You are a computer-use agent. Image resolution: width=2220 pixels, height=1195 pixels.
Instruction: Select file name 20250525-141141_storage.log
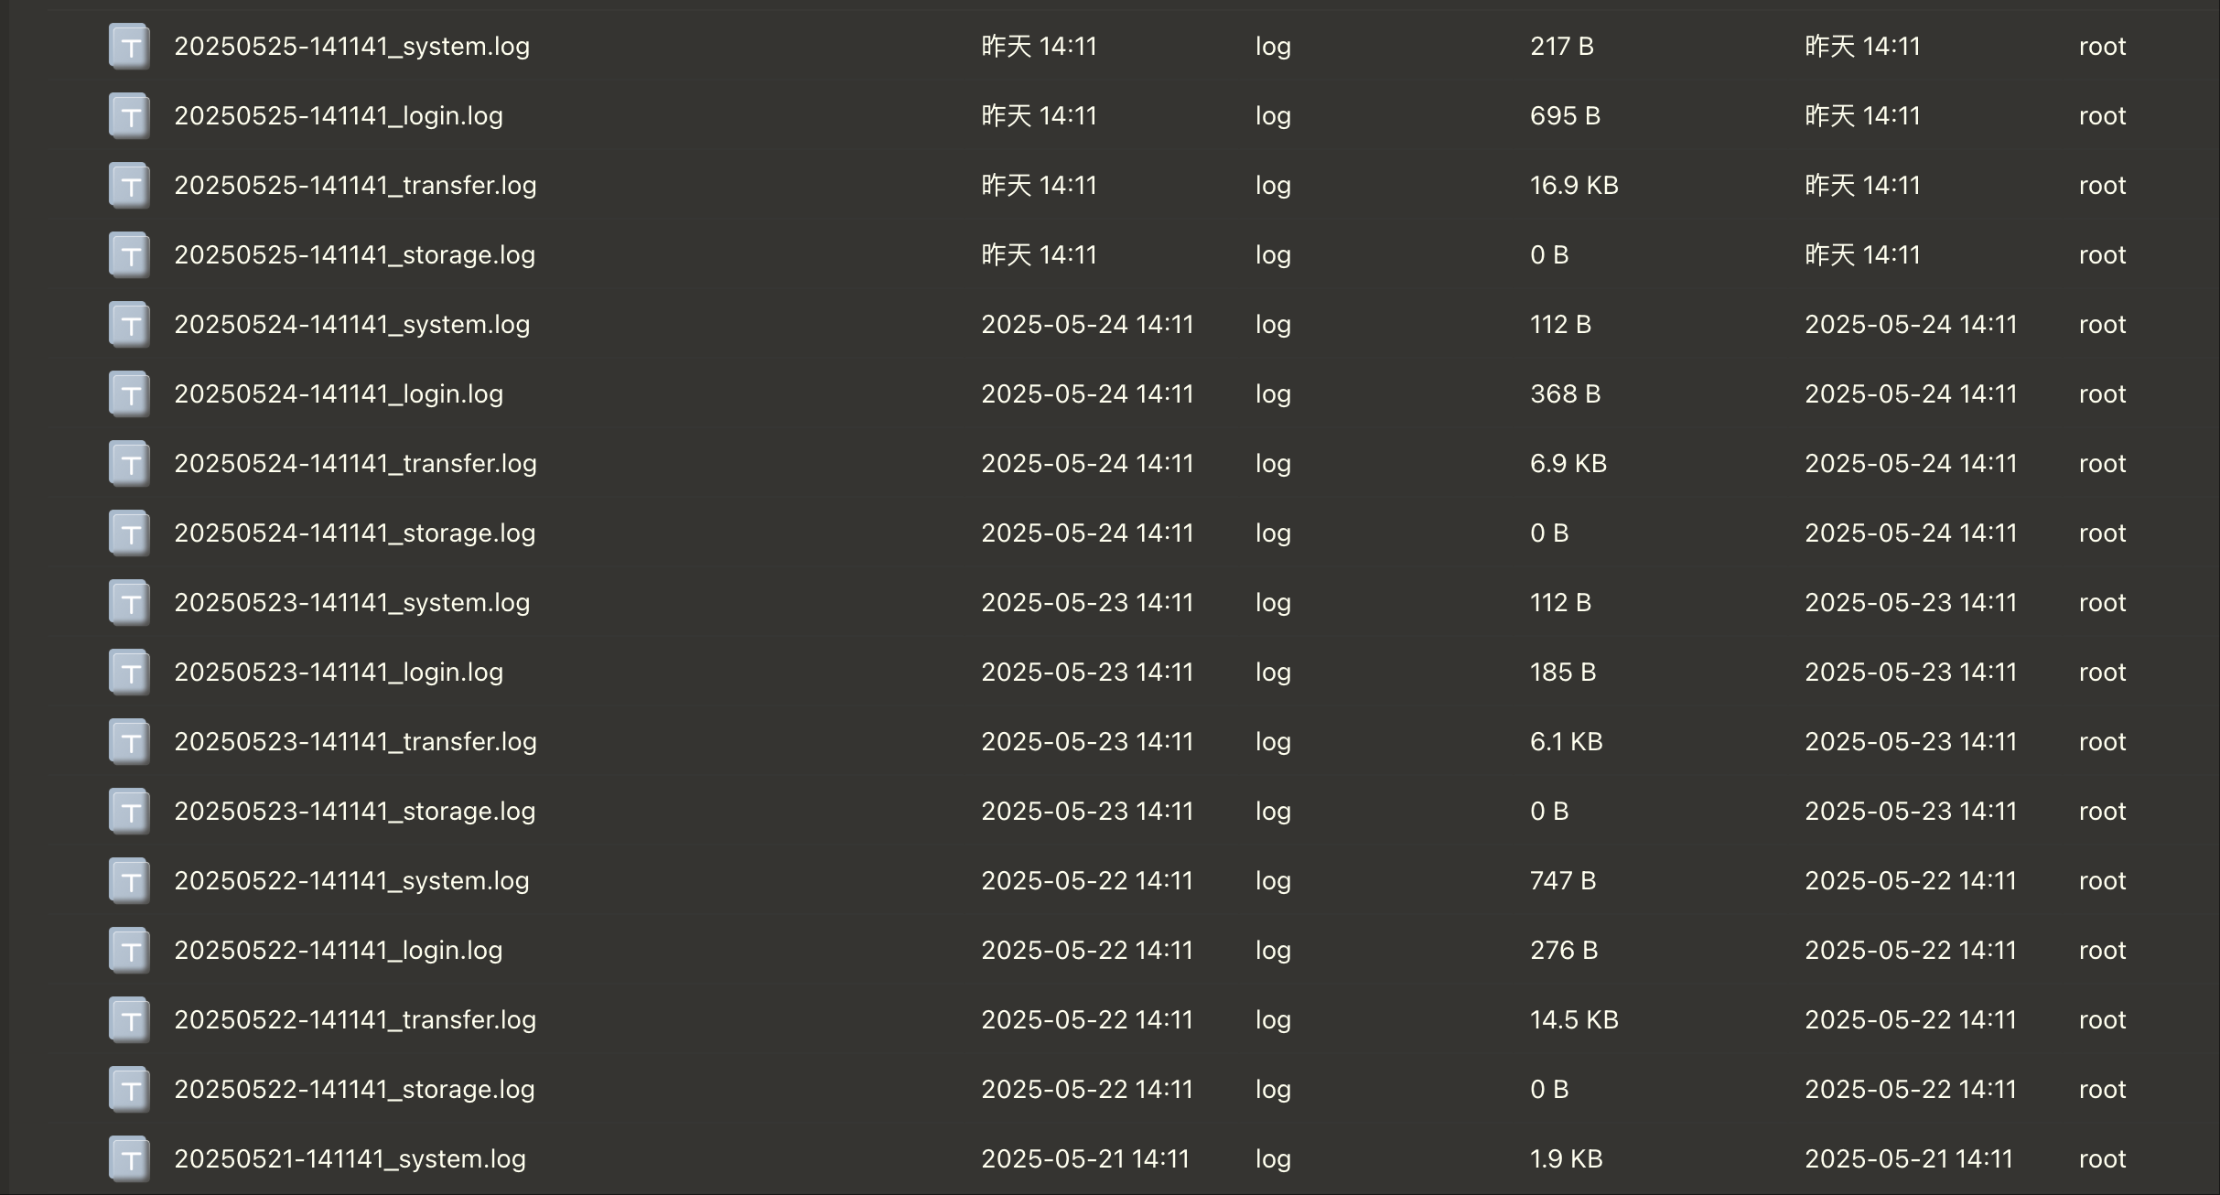tap(355, 255)
